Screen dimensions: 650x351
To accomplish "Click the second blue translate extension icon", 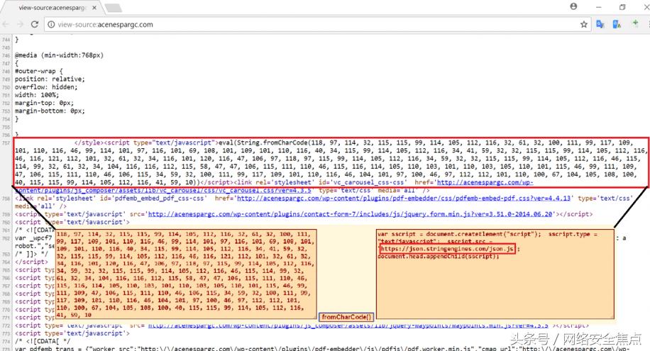I will pyautogui.click(x=617, y=24).
